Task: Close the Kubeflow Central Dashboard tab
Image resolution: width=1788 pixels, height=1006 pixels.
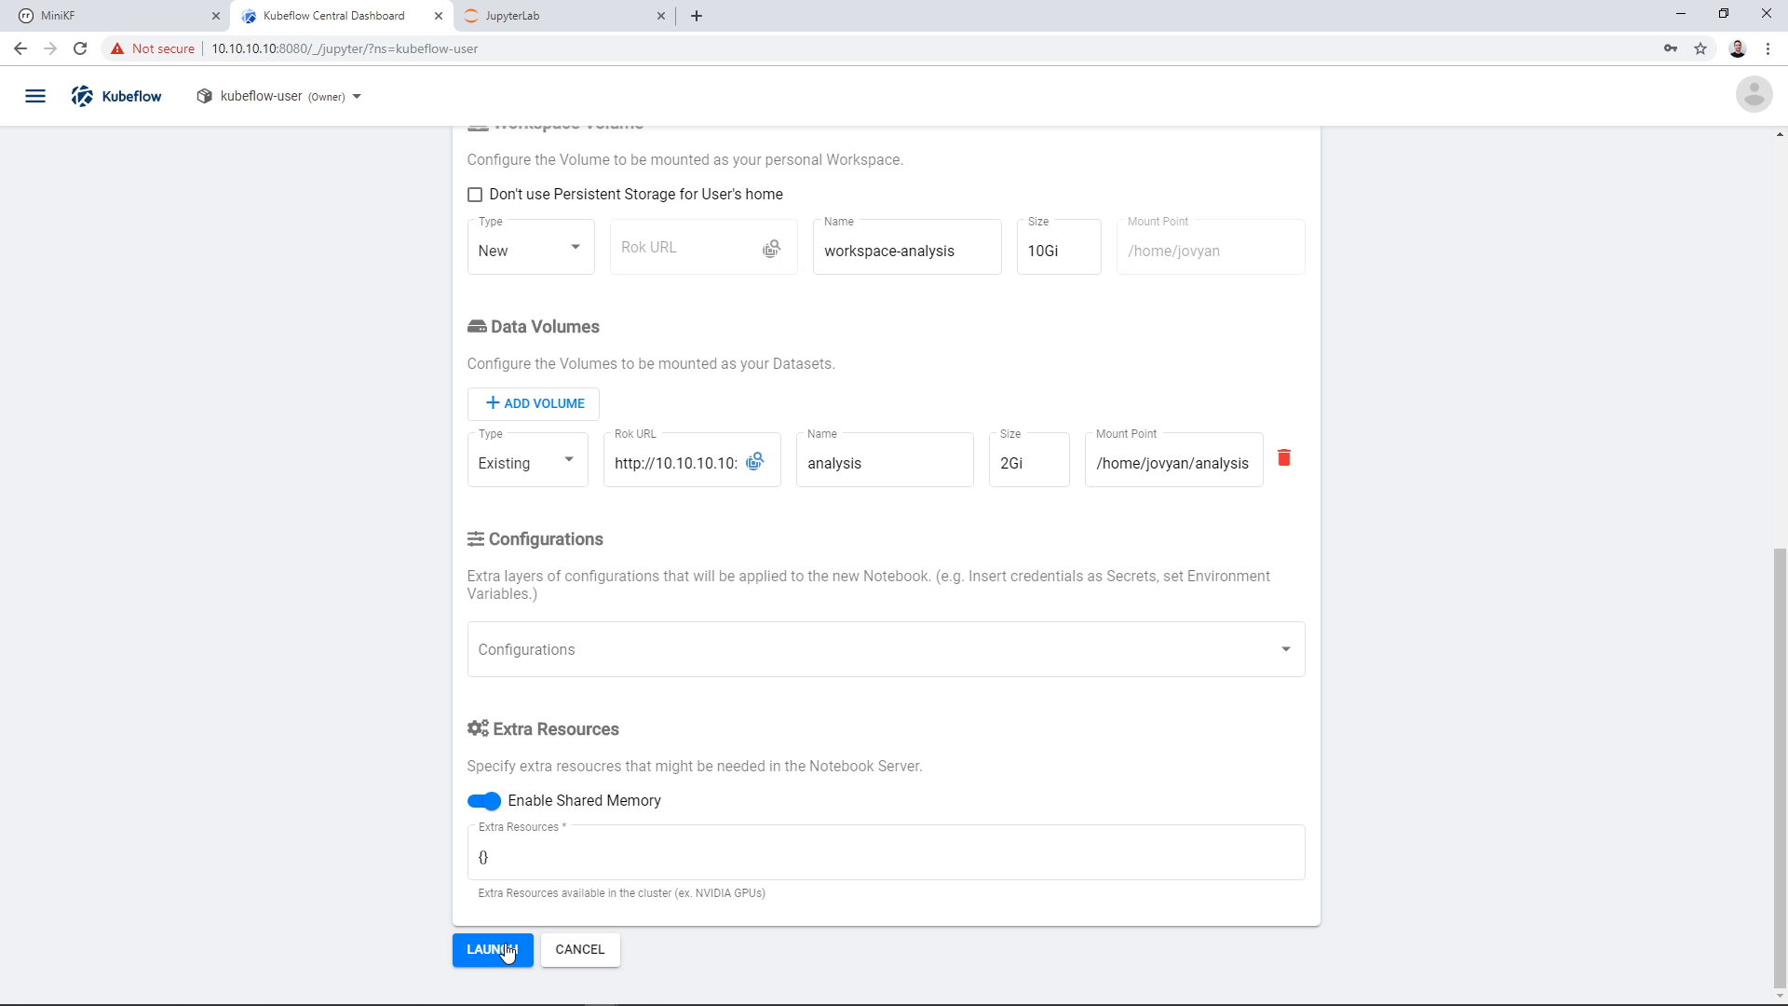Action: (438, 16)
